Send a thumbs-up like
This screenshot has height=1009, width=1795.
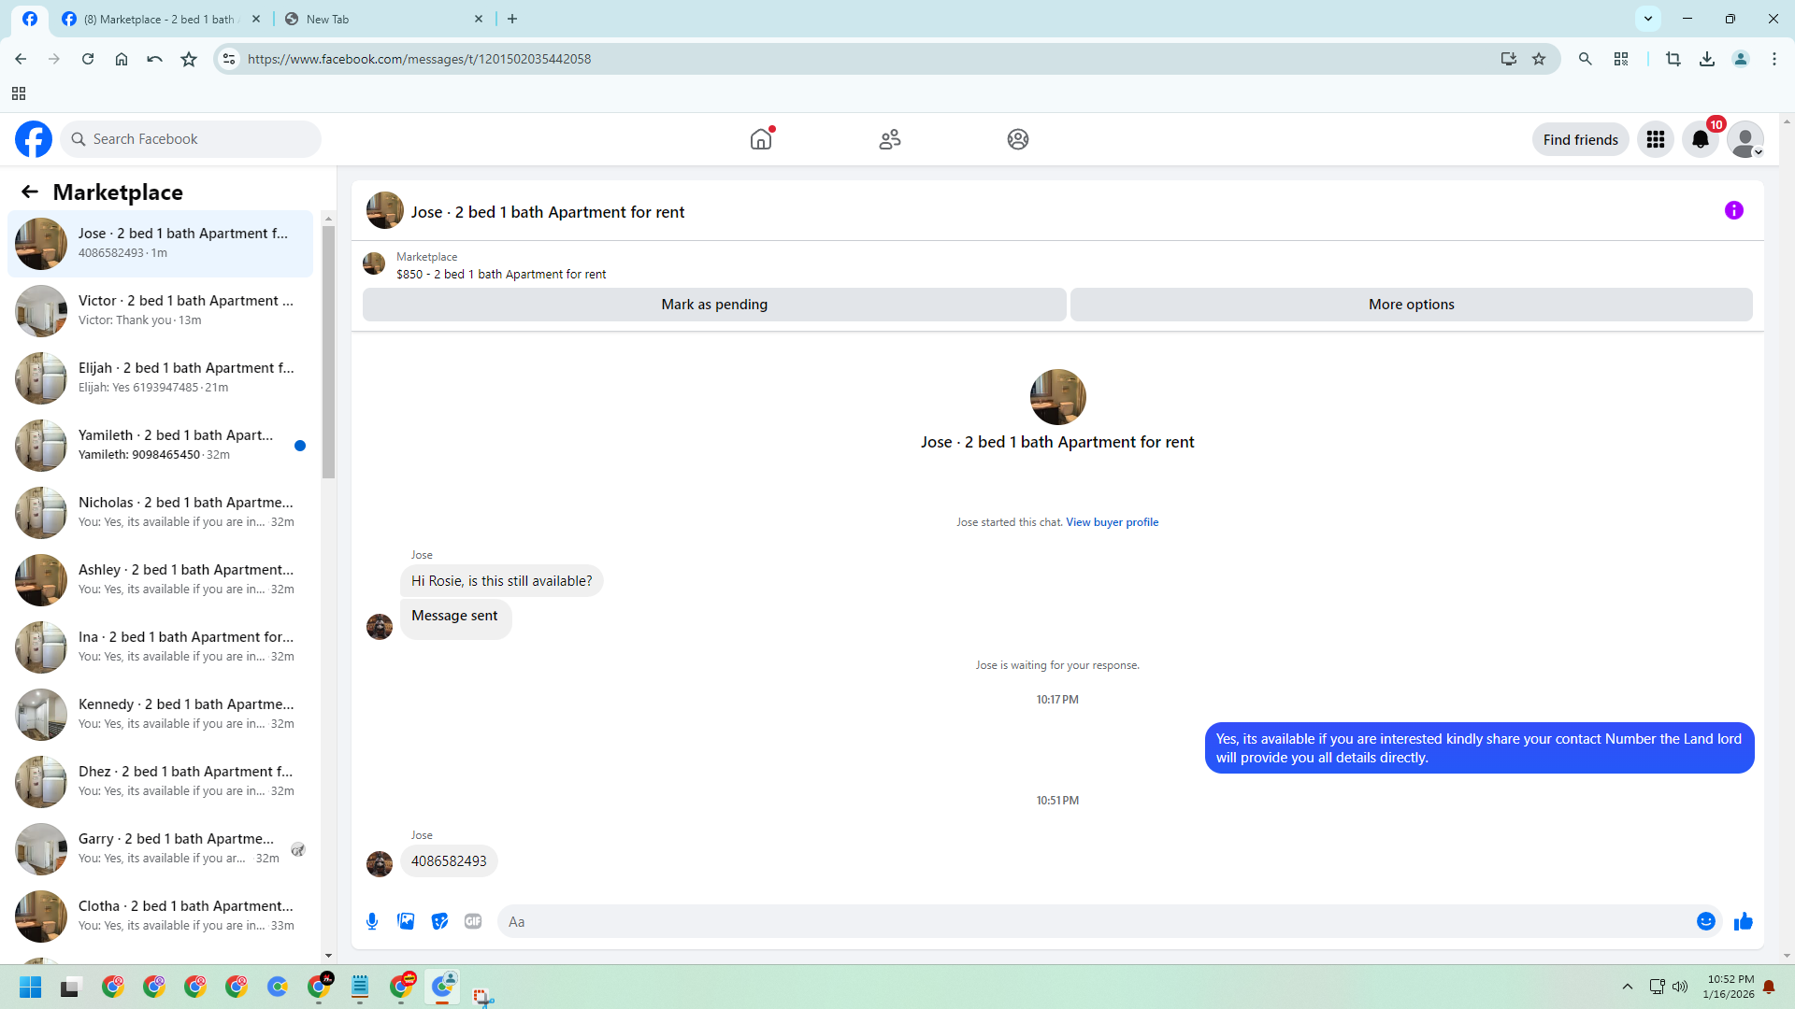tap(1743, 921)
